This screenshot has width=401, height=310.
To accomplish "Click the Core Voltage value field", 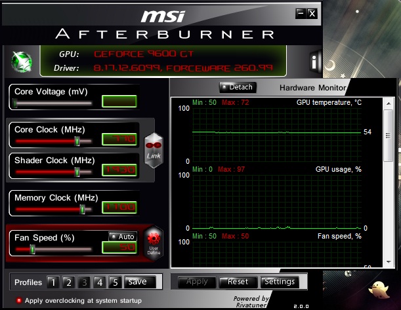I will [119, 101].
